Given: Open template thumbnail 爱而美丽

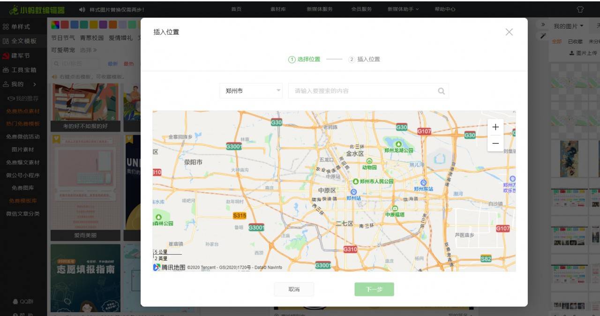Looking at the screenshot, I should [x=85, y=188].
